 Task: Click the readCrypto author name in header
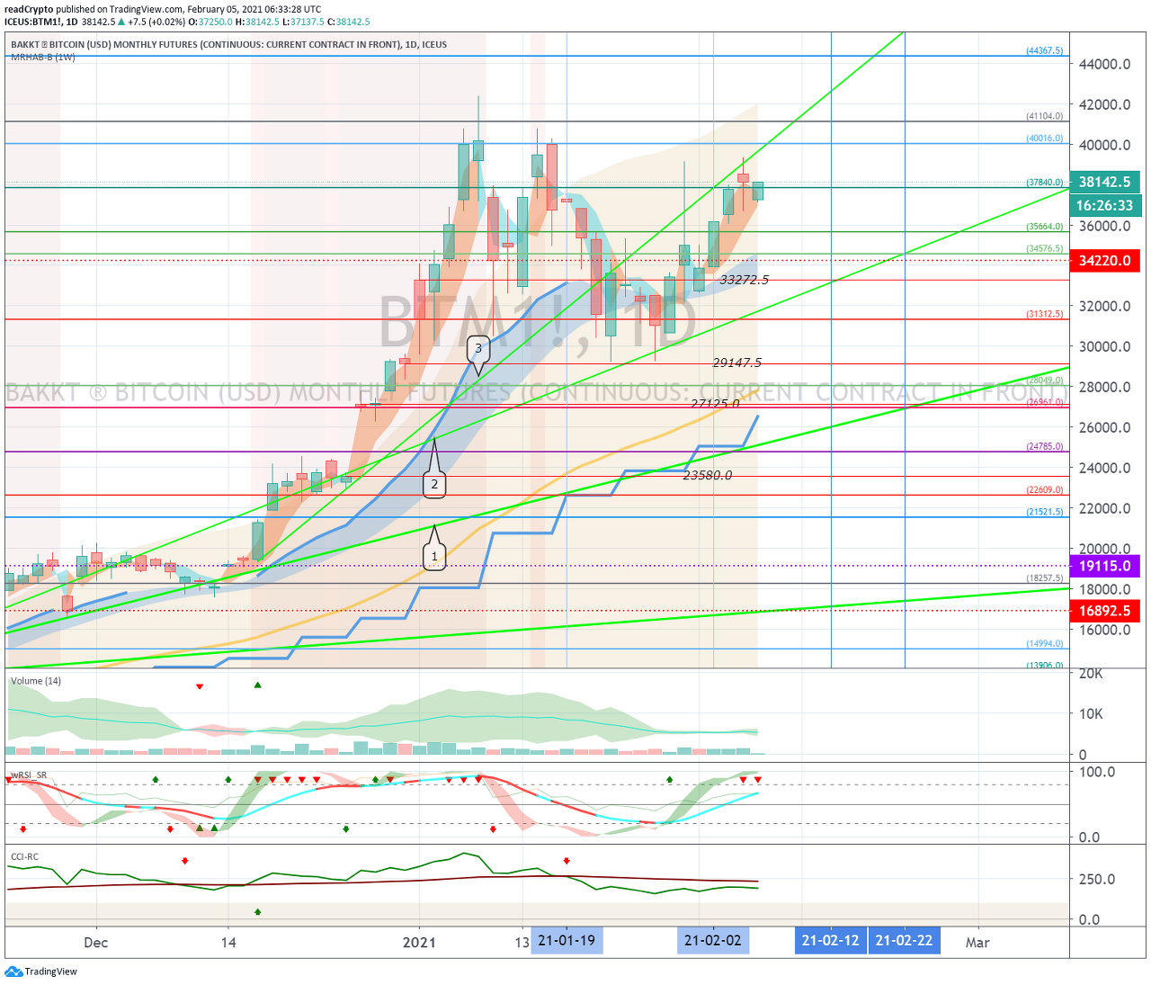click(29, 9)
